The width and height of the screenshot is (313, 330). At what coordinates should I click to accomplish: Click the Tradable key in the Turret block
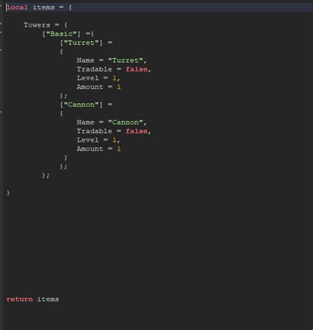coord(94,69)
